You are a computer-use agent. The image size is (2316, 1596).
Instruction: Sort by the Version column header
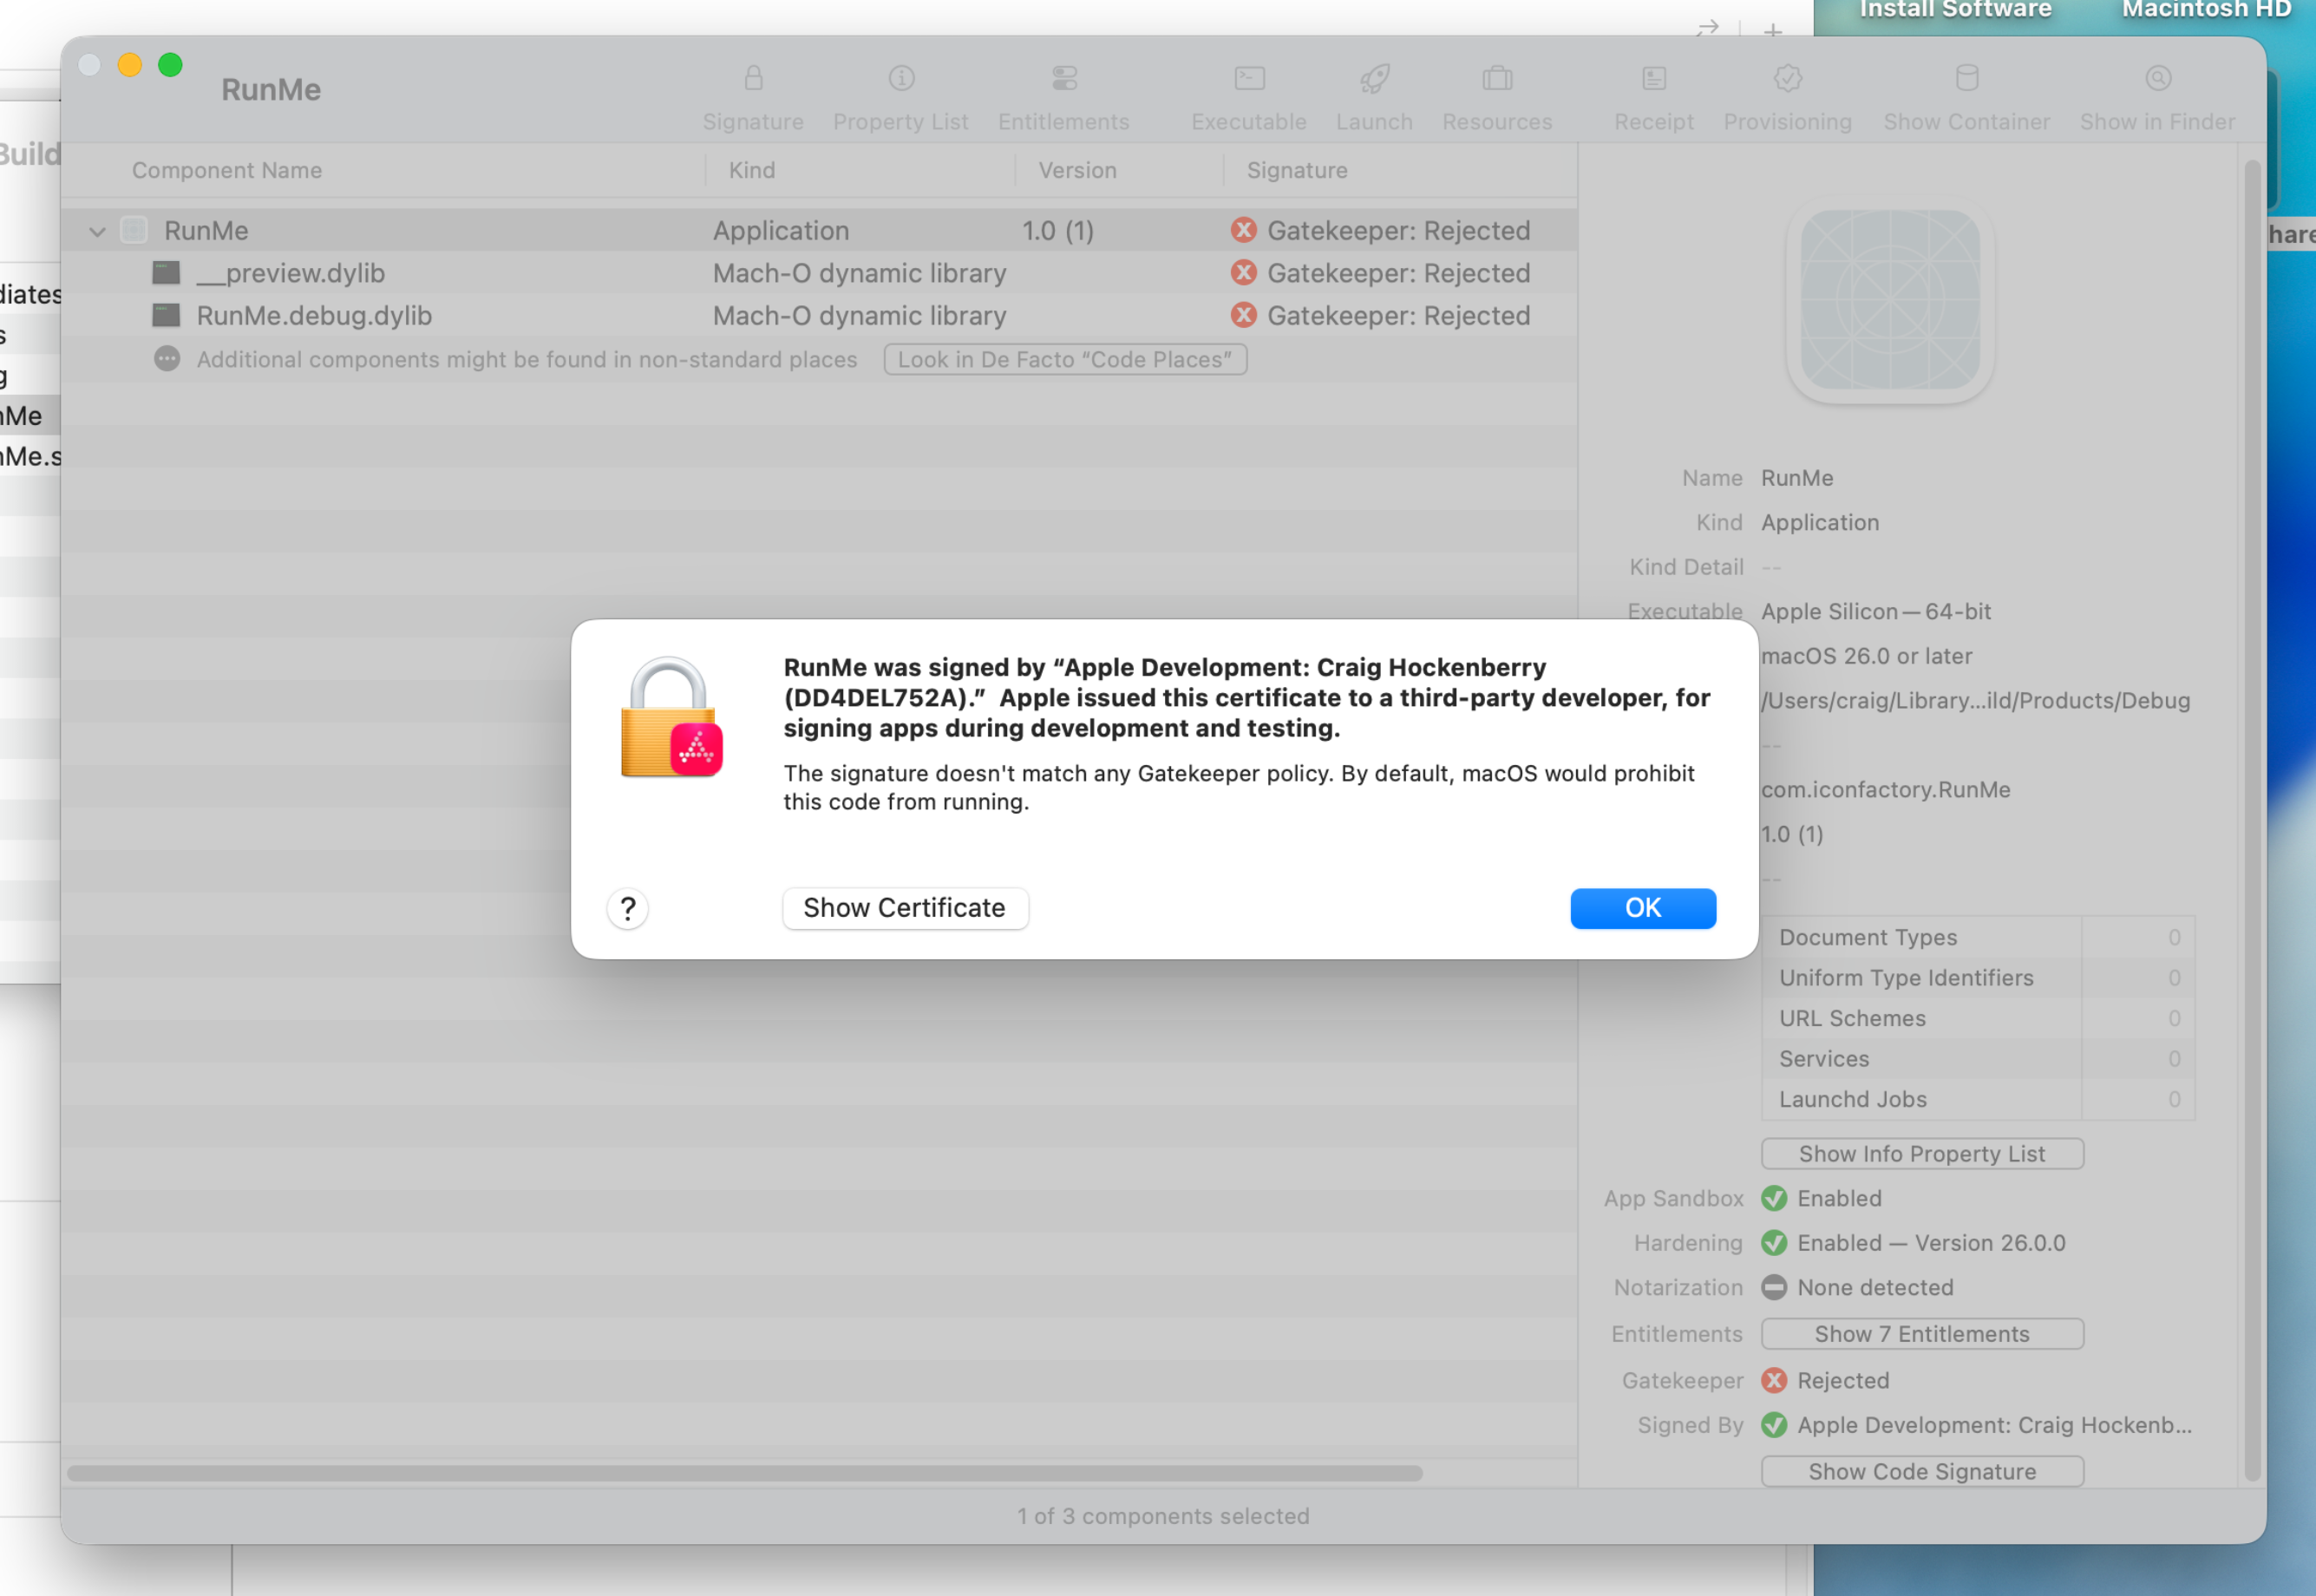1077,170
